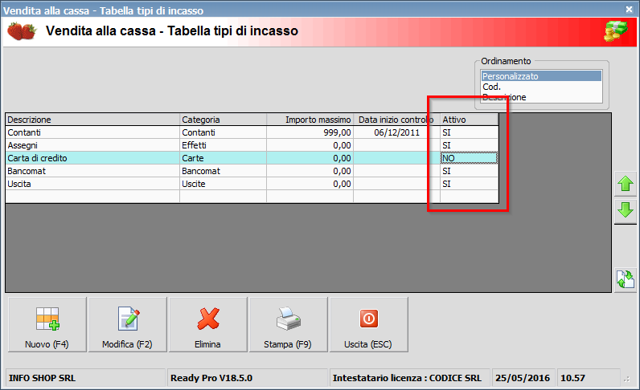Click the Bancomat category cell
This screenshot has width=640, height=390.
pos(224,171)
